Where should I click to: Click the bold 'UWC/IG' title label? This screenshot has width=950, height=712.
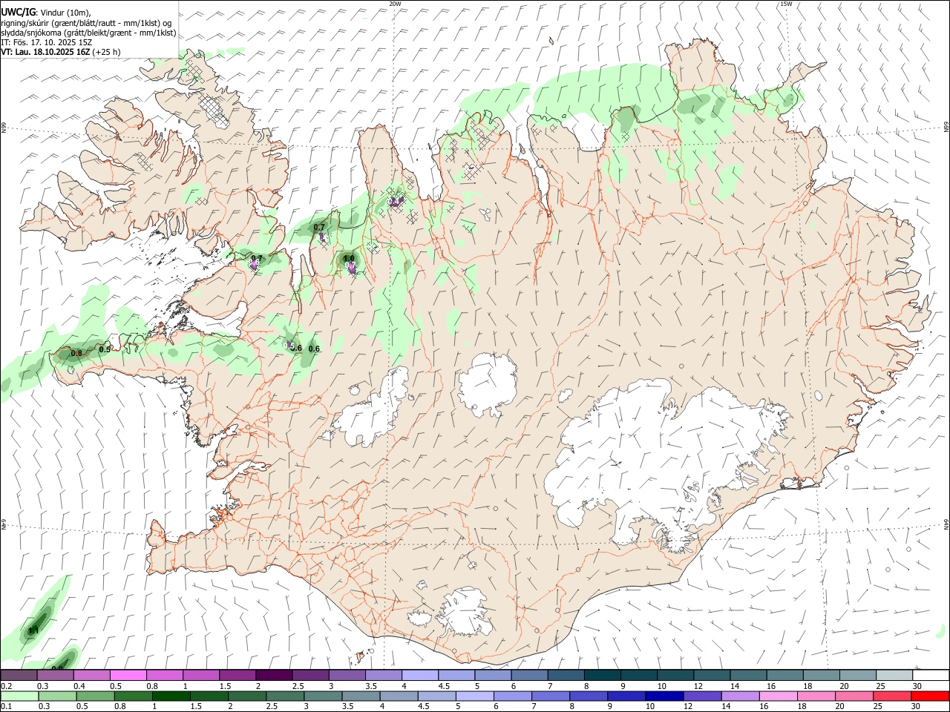(18, 12)
